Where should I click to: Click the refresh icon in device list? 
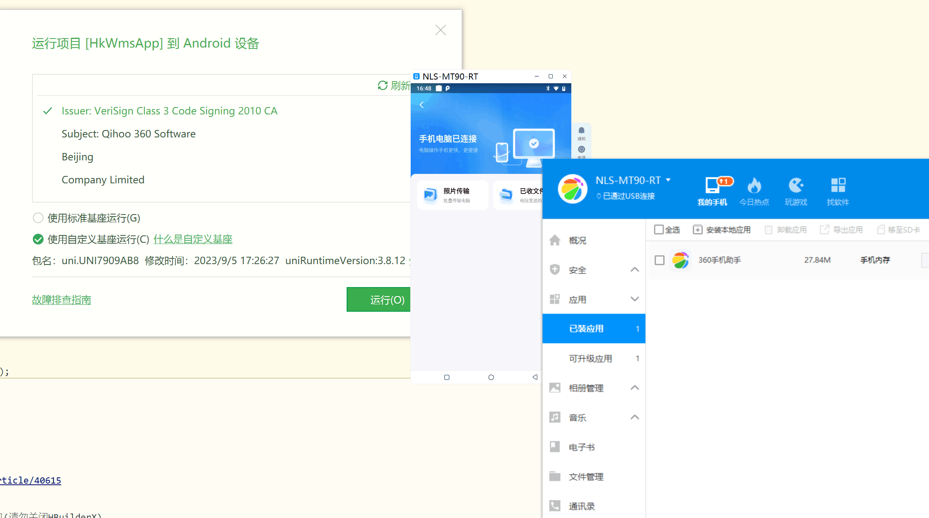coord(382,85)
